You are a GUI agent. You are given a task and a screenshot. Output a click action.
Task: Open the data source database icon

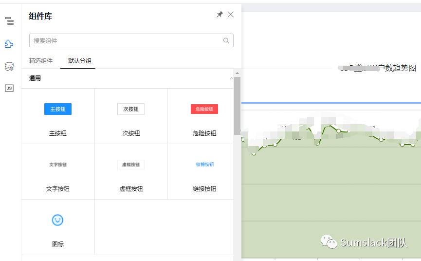tap(9, 66)
